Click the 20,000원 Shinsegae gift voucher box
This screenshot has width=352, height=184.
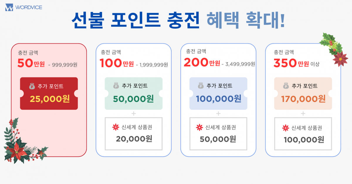coord(133,134)
